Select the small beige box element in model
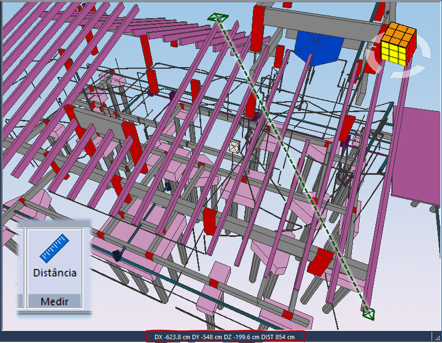Screen dimensions: 442x343 pyautogui.click(x=235, y=147)
